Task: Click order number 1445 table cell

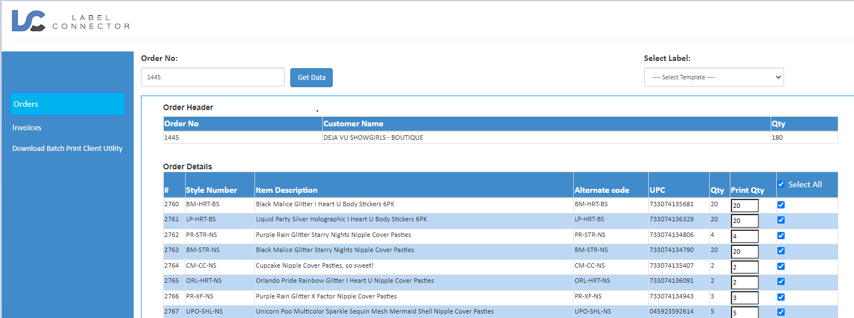Action: coord(171,137)
